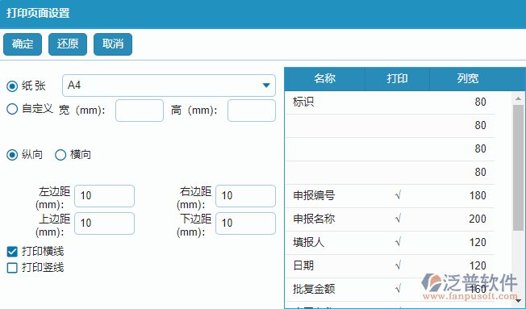Choose 纵向 portrait orientation
Screen dimensions: 526x309
(x=12, y=155)
